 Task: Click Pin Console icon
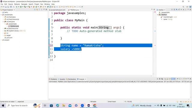[x=177, y=79]
